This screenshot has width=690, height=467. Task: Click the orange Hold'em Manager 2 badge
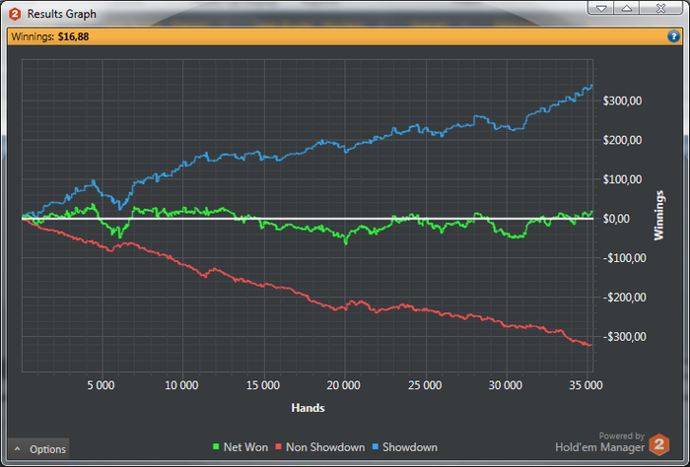coord(658,444)
